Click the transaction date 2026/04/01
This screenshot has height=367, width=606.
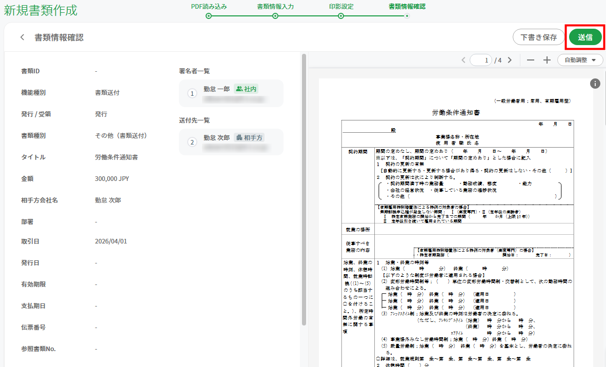pos(111,241)
